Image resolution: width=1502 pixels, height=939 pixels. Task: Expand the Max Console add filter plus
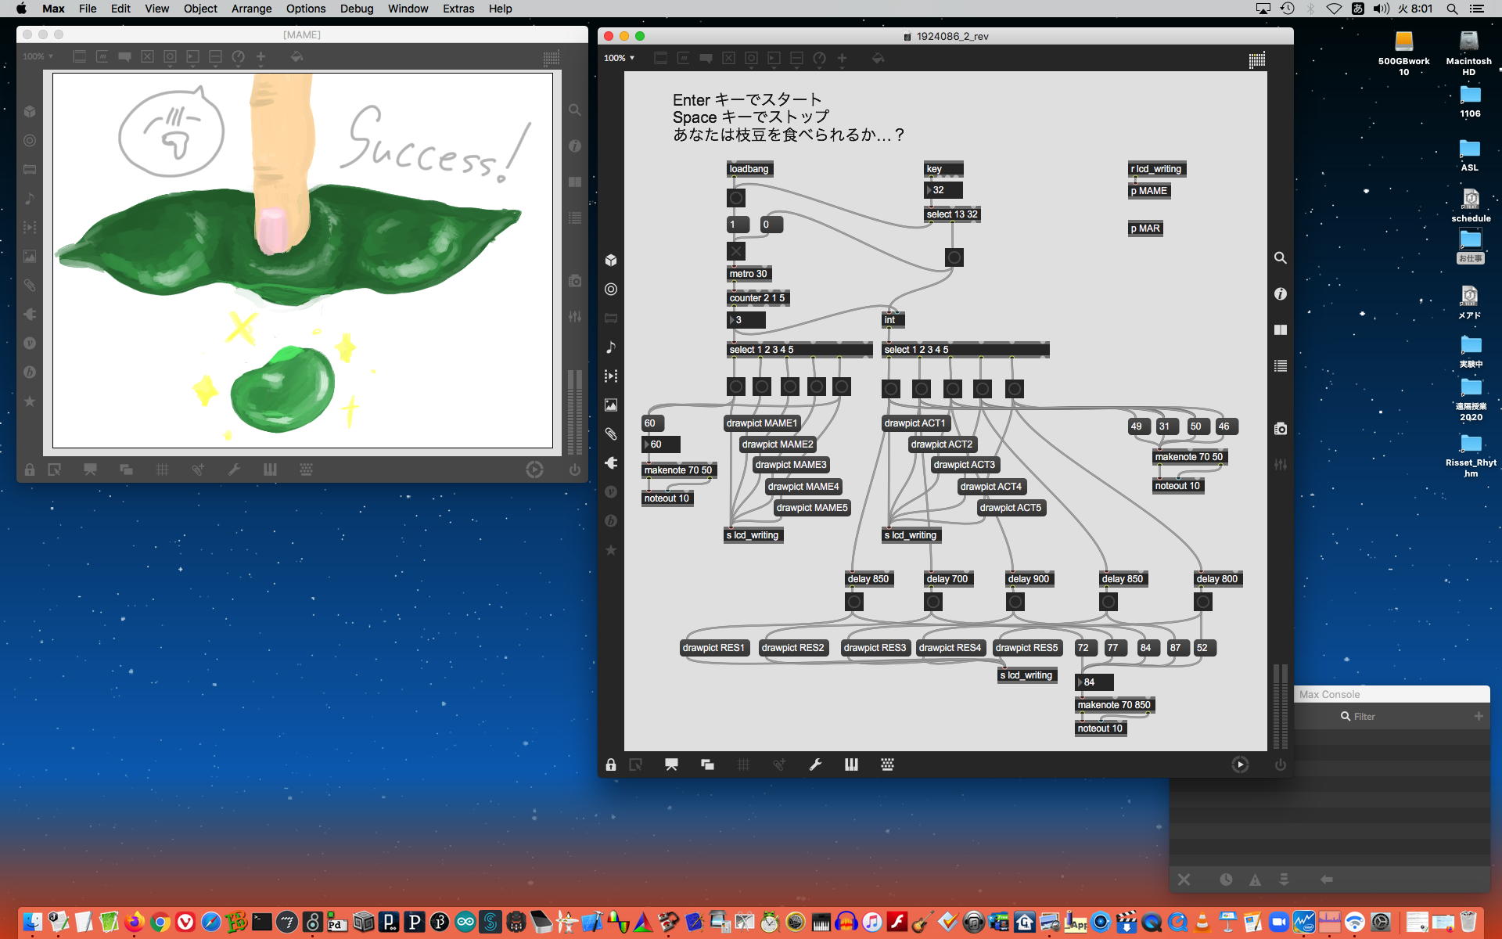1478,716
